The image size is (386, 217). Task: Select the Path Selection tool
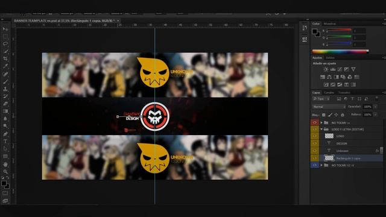tap(5, 149)
